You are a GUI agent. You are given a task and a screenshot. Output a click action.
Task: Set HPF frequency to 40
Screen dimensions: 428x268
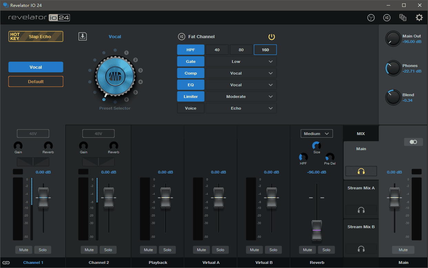[x=217, y=50]
